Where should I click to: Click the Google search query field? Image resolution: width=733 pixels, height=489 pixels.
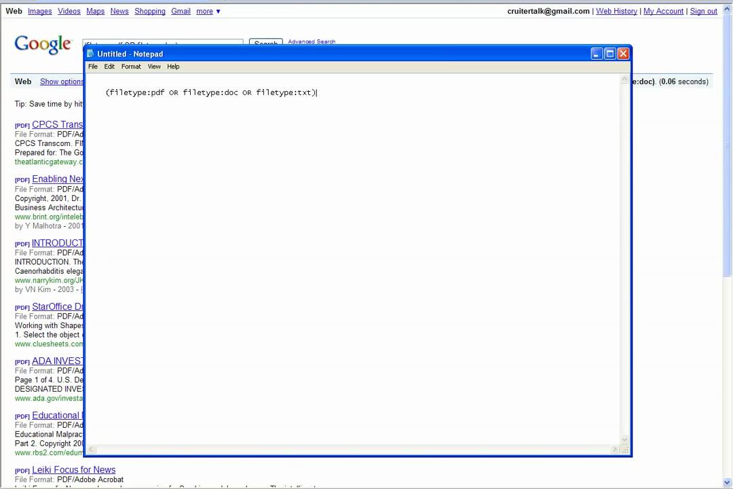[163, 42]
